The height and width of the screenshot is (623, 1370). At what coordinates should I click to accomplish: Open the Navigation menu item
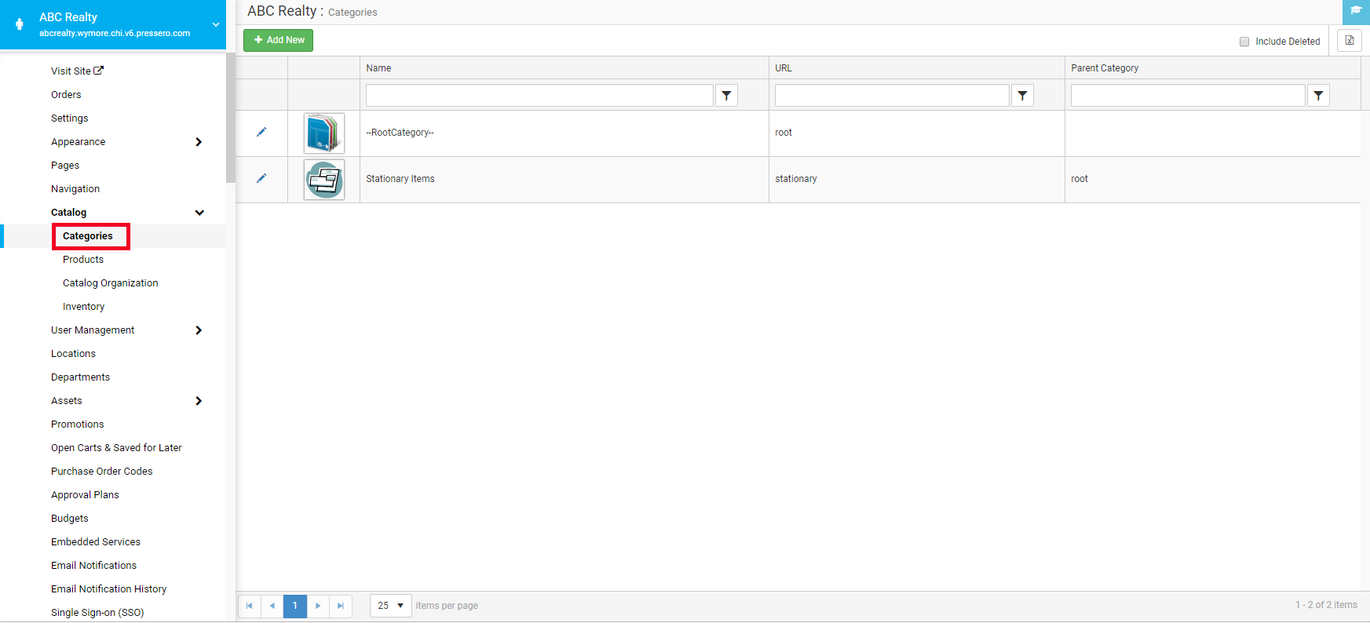pos(75,189)
